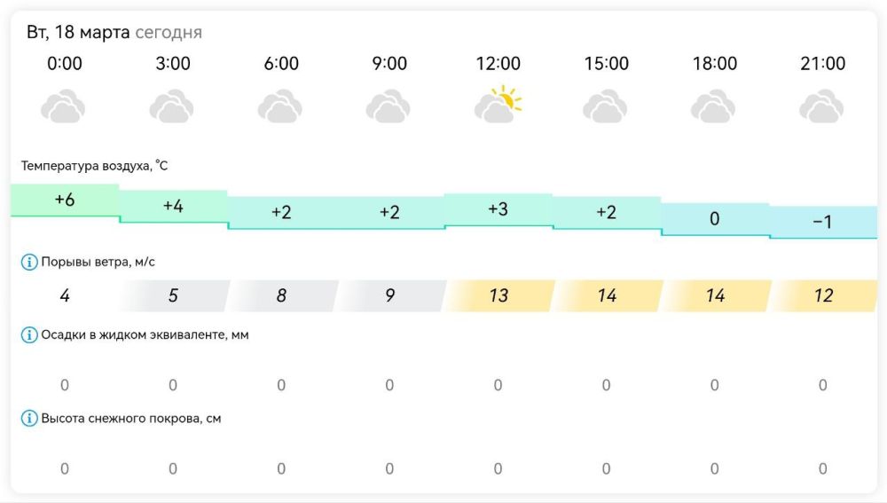This screenshot has width=887, height=503.
Task: Click the date heading Вт, 18 марта
Action: pos(78,33)
